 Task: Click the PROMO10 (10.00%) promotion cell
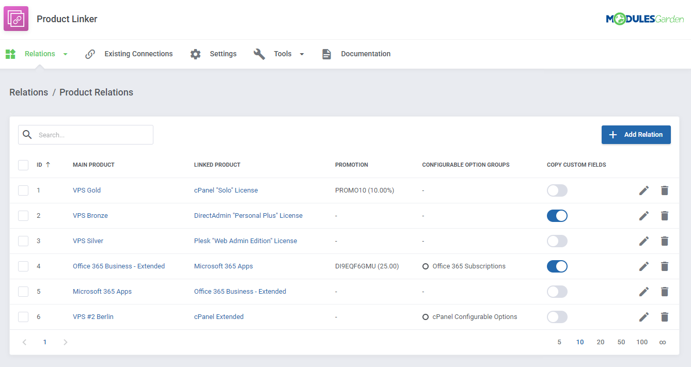(365, 190)
